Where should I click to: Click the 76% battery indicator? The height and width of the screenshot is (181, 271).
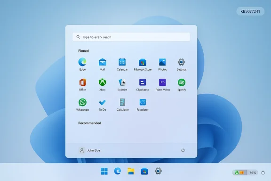tap(245, 173)
